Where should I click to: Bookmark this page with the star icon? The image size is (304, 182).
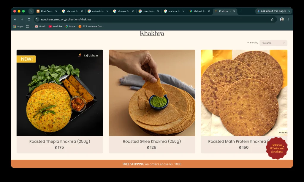click(x=272, y=19)
